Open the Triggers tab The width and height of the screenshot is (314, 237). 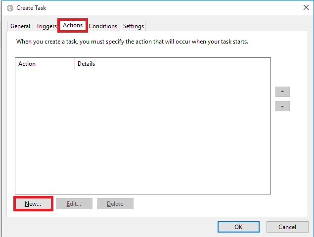[46, 26]
